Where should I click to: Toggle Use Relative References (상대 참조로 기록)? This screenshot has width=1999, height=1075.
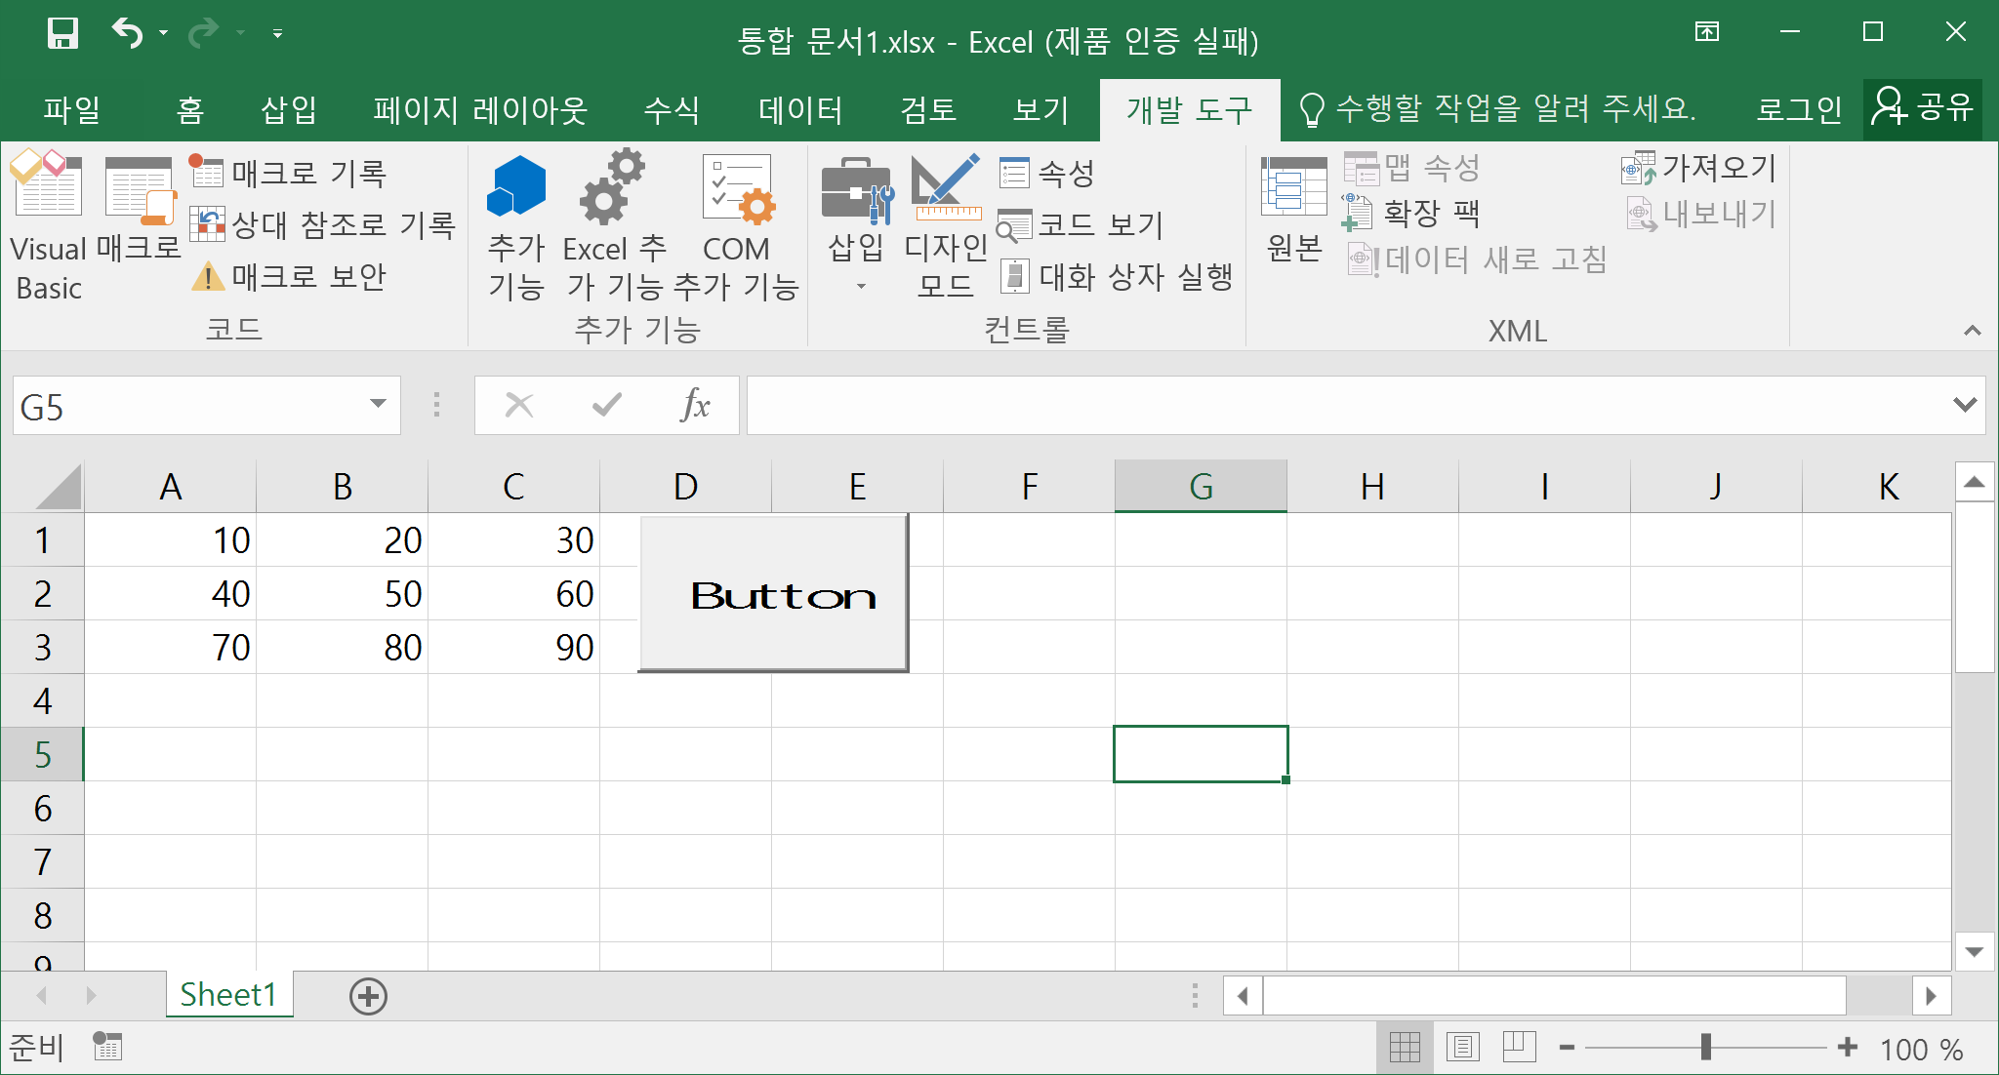coord(323,225)
